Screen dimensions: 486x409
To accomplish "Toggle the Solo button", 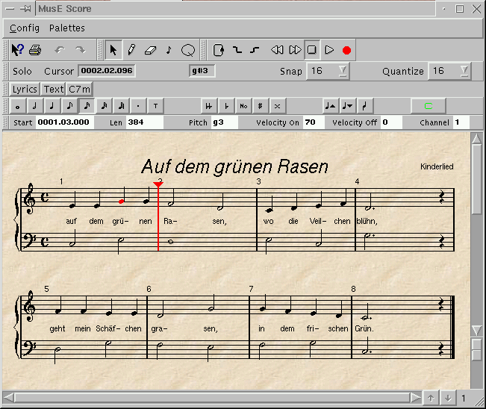I will [x=22, y=72].
